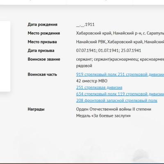Open the 208 фронтовой запасной стрелковый полк link
The width and height of the screenshot is (164, 164).
click(x=117, y=100)
